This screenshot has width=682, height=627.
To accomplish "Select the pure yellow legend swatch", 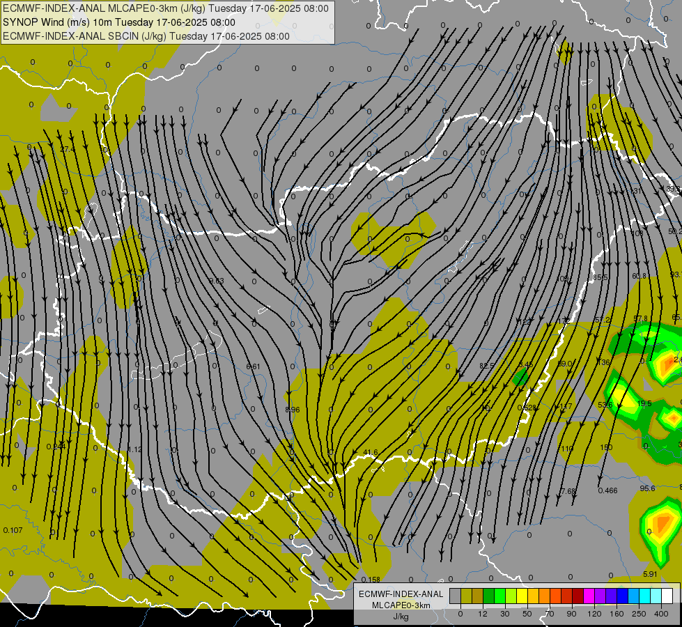I will coord(522,596).
